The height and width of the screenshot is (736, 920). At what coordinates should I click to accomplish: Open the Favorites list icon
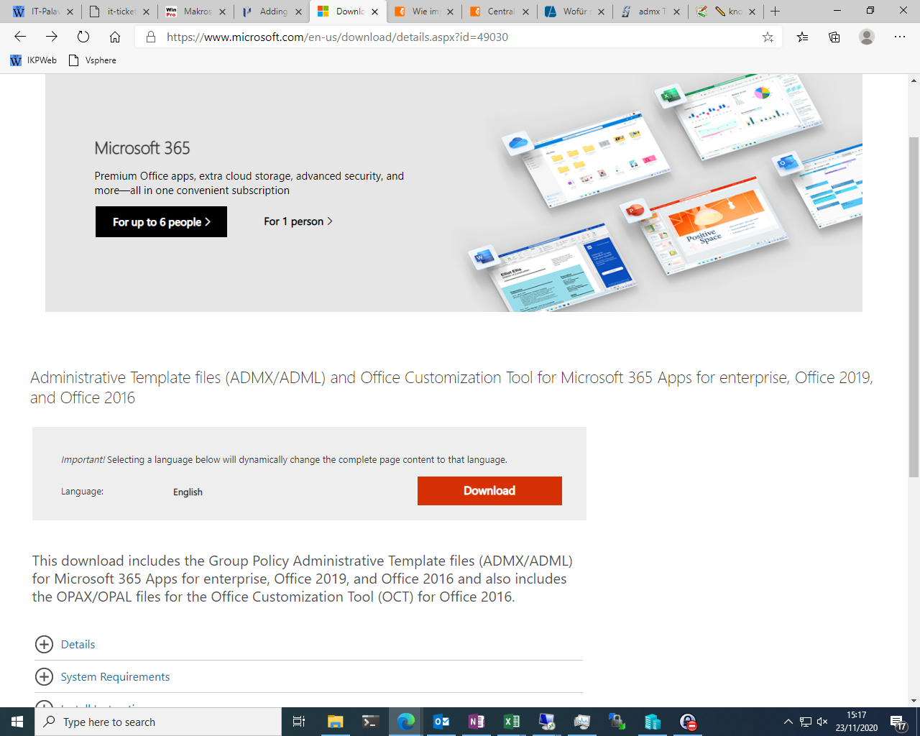coord(802,37)
